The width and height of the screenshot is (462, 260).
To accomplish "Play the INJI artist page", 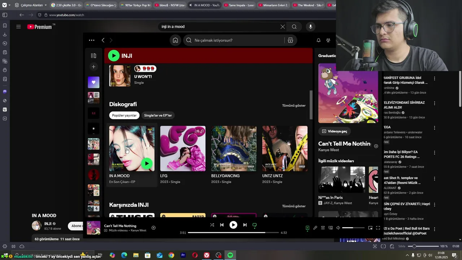I will click(x=114, y=56).
